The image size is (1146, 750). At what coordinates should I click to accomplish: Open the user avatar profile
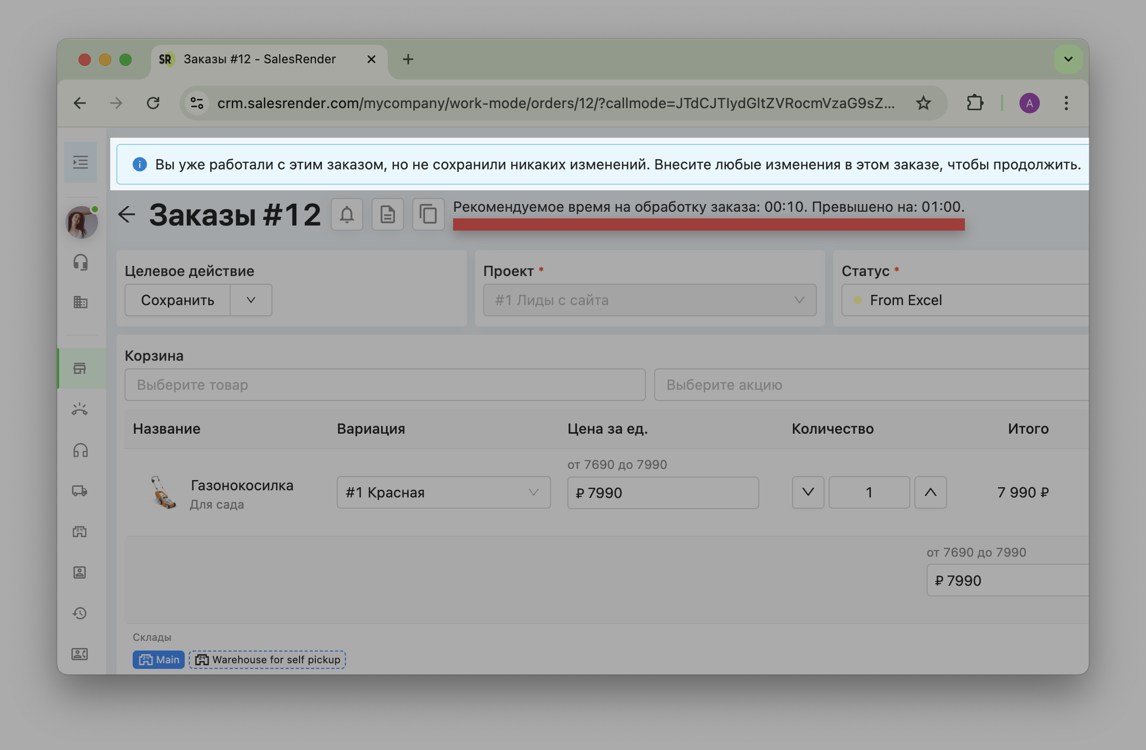click(x=82, y=222)
